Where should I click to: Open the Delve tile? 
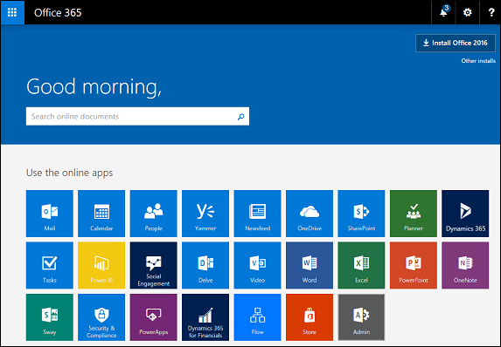[x=205, y=265]
